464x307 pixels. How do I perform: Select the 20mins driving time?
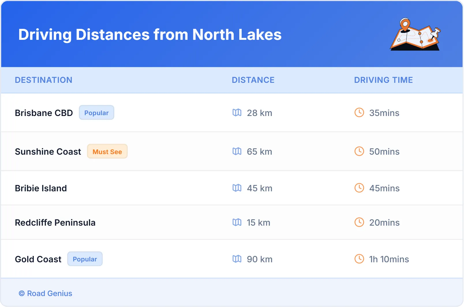tap(384, 222)
